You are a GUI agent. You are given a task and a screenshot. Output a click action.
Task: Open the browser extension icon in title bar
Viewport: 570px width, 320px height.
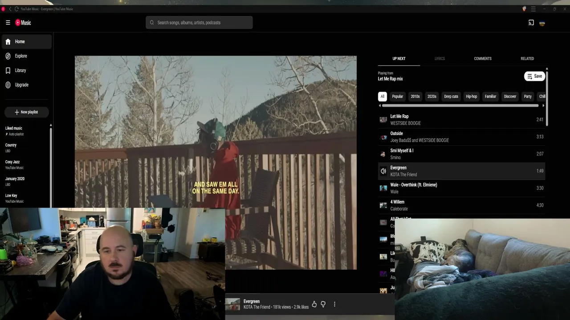pos(524,9)
